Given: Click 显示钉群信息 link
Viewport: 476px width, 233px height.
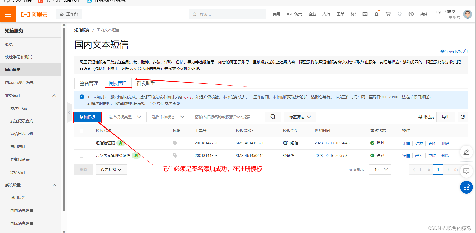Looking at the screenshot, I should tap(454, 51).
